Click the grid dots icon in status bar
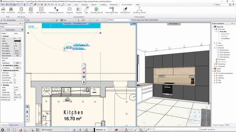 [x=8, y=130]
